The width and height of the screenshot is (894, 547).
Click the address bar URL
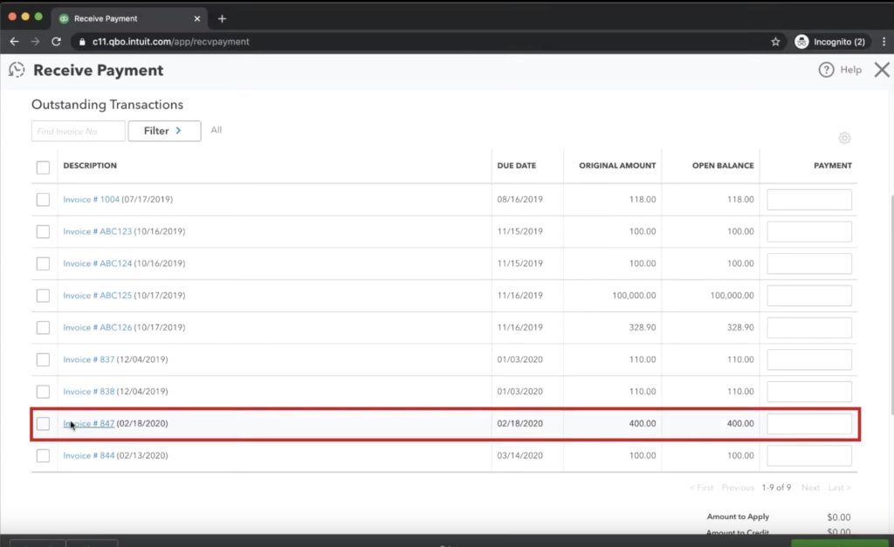point(170,42)
